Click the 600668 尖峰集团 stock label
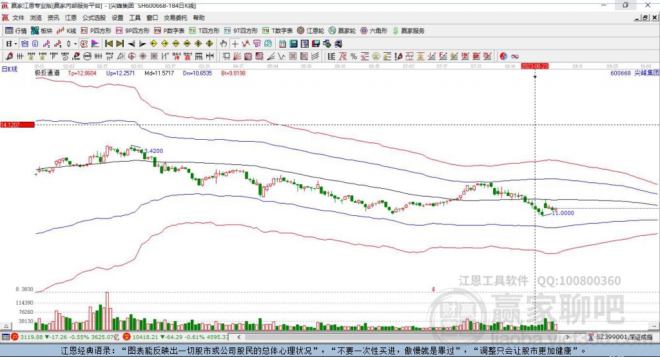The width and height of the screenshot is (660, 357). click(634, 73)
